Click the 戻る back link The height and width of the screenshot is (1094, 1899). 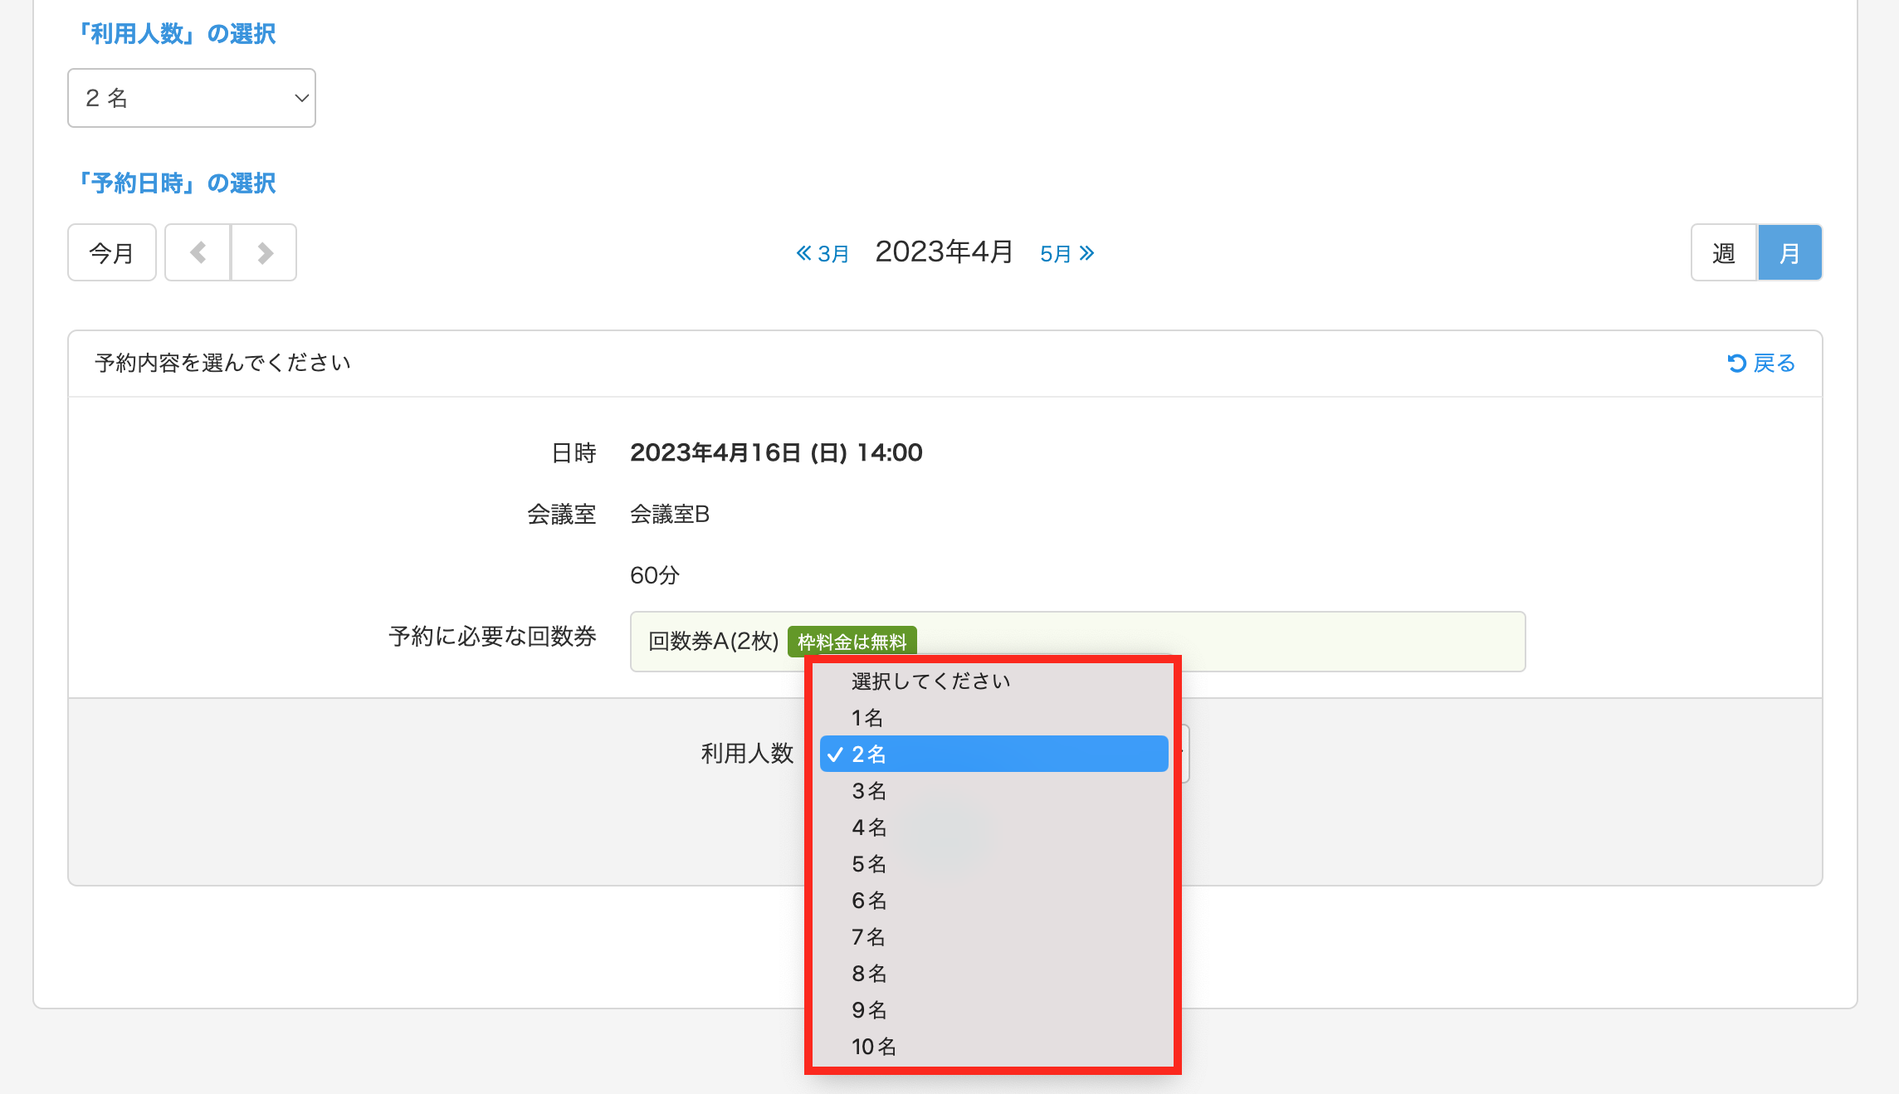click(1761, 363)
